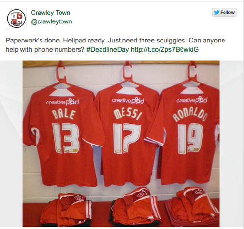Click folded shorts below Messi shirt

tap(136, 207)
